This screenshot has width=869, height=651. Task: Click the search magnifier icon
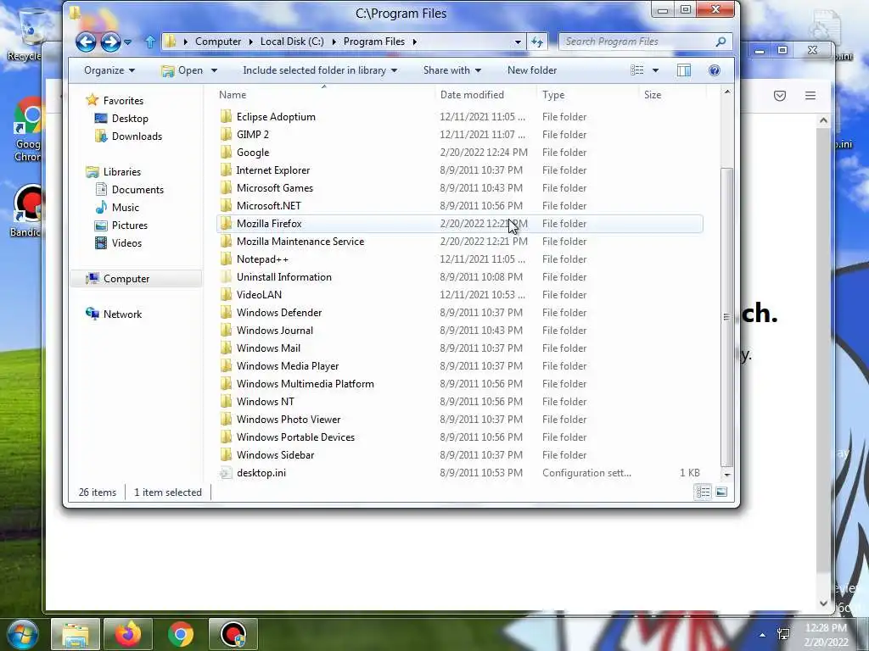point(721,42)
